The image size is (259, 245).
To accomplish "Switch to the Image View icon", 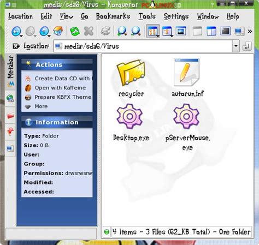I will 181,31.
